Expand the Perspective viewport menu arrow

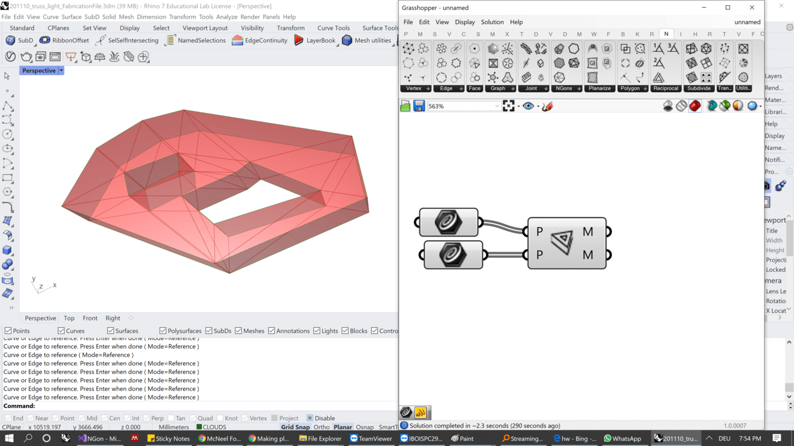tap(61, 71)
